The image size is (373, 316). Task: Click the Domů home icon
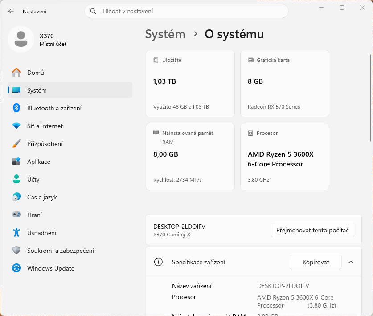(16, 73)
